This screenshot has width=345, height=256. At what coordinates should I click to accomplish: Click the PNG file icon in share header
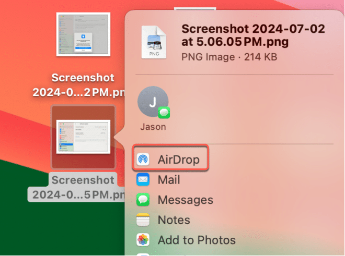pyautogui.click(x=154, y=42)
